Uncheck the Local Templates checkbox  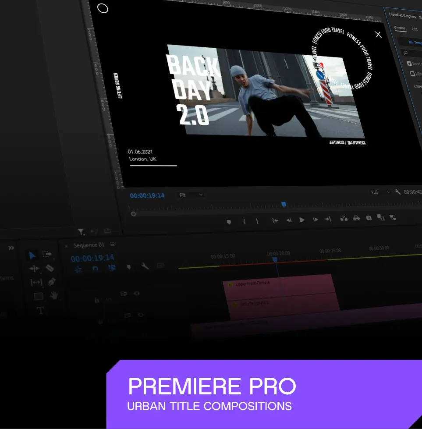click(x=409, y=64)
